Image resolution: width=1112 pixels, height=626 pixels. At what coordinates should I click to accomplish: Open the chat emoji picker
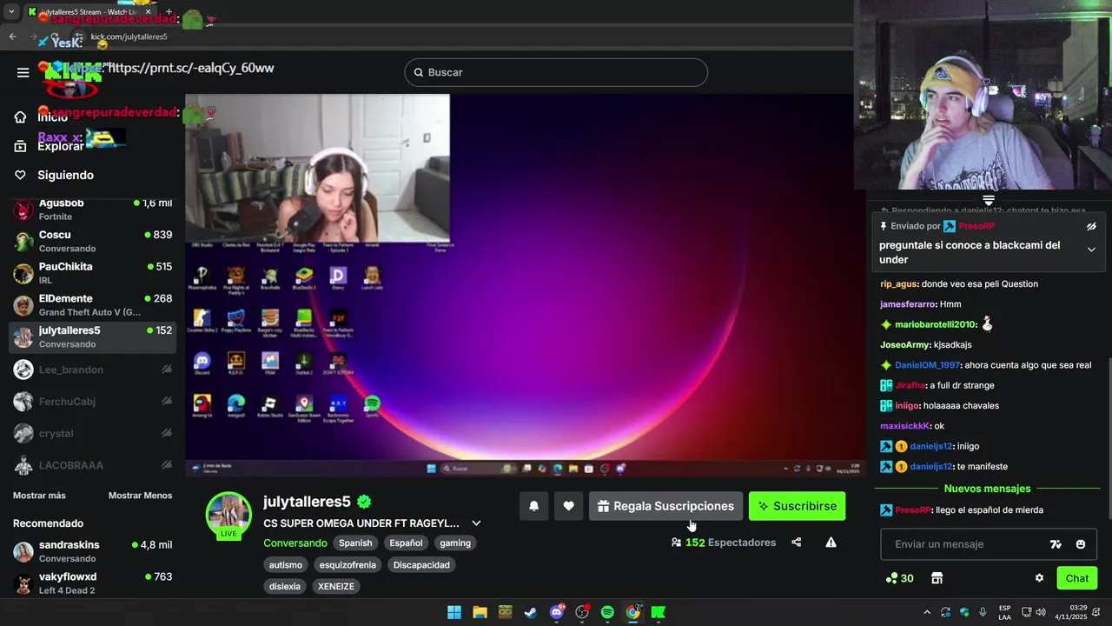pos(1081,544)
